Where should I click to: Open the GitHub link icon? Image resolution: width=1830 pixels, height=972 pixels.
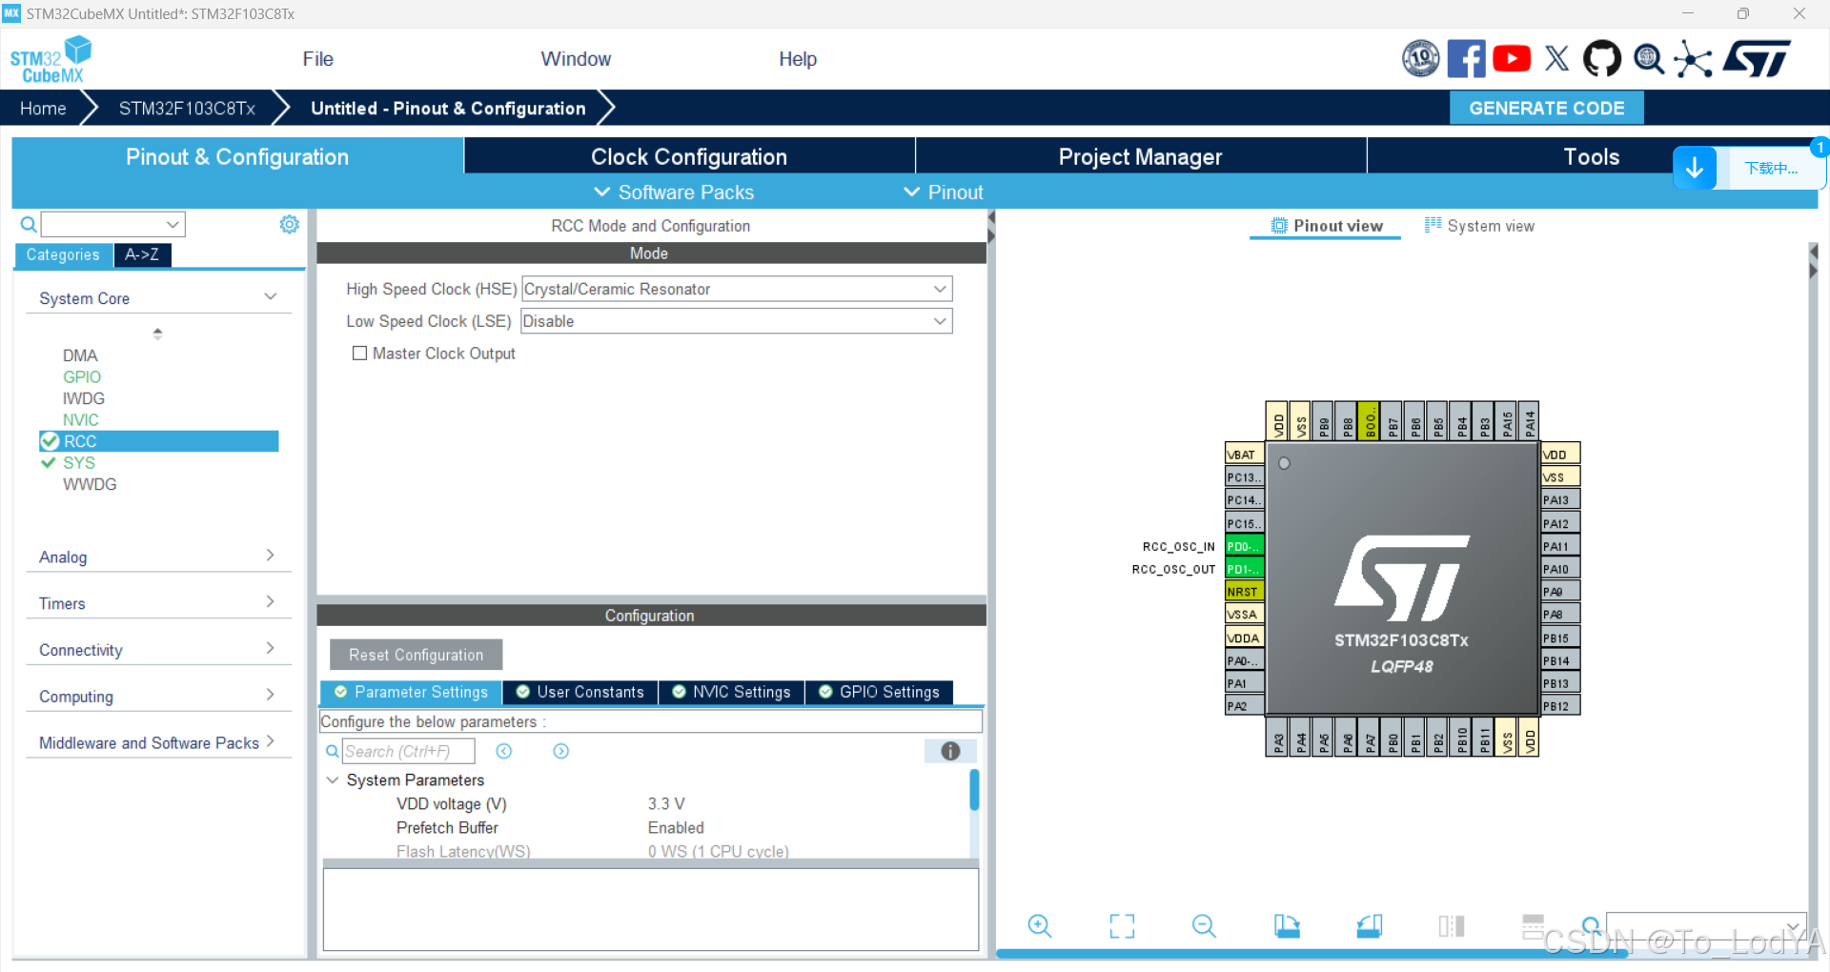(x=1602, y=59)
